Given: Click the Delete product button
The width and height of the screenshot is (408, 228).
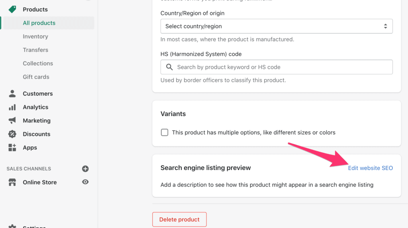Looking at the screenshot, I should pos(180,219).
